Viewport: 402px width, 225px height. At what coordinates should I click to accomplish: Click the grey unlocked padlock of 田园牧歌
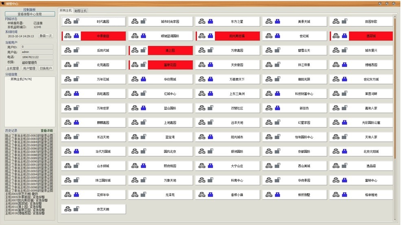[344, 22]
